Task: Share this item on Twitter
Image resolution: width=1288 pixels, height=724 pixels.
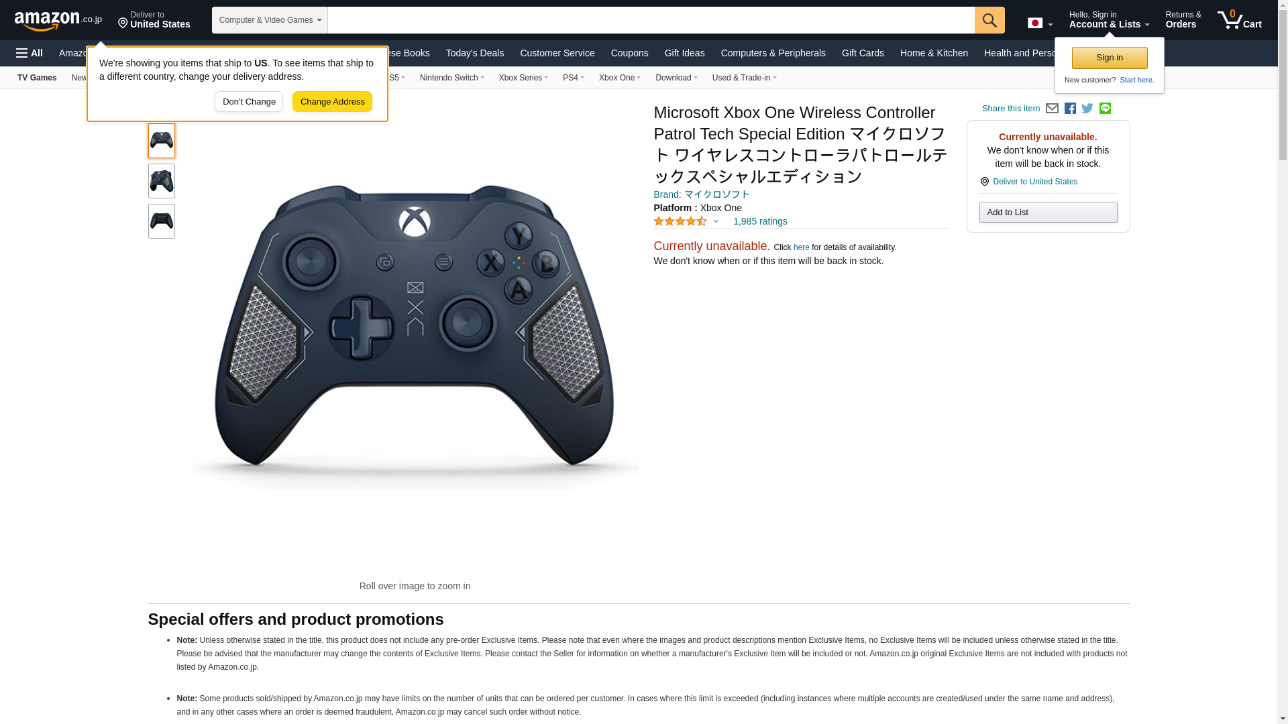Action: click(x=1087, y=109)
